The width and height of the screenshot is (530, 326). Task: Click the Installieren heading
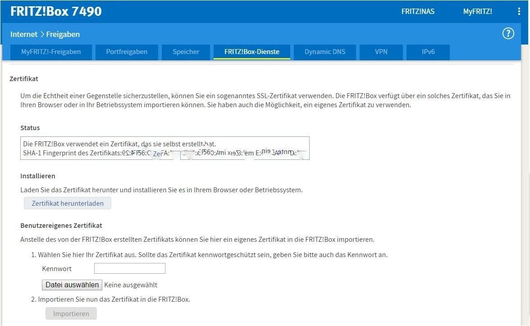point(37,176)
